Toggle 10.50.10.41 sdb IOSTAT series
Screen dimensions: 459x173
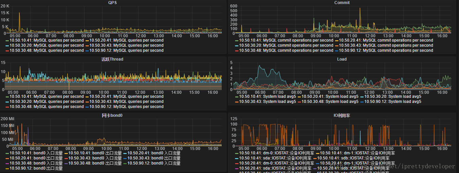pyautogui.click(x=352, y=158)
